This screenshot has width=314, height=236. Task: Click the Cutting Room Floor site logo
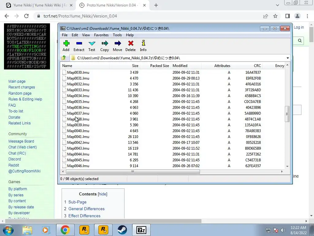[27, 46]
